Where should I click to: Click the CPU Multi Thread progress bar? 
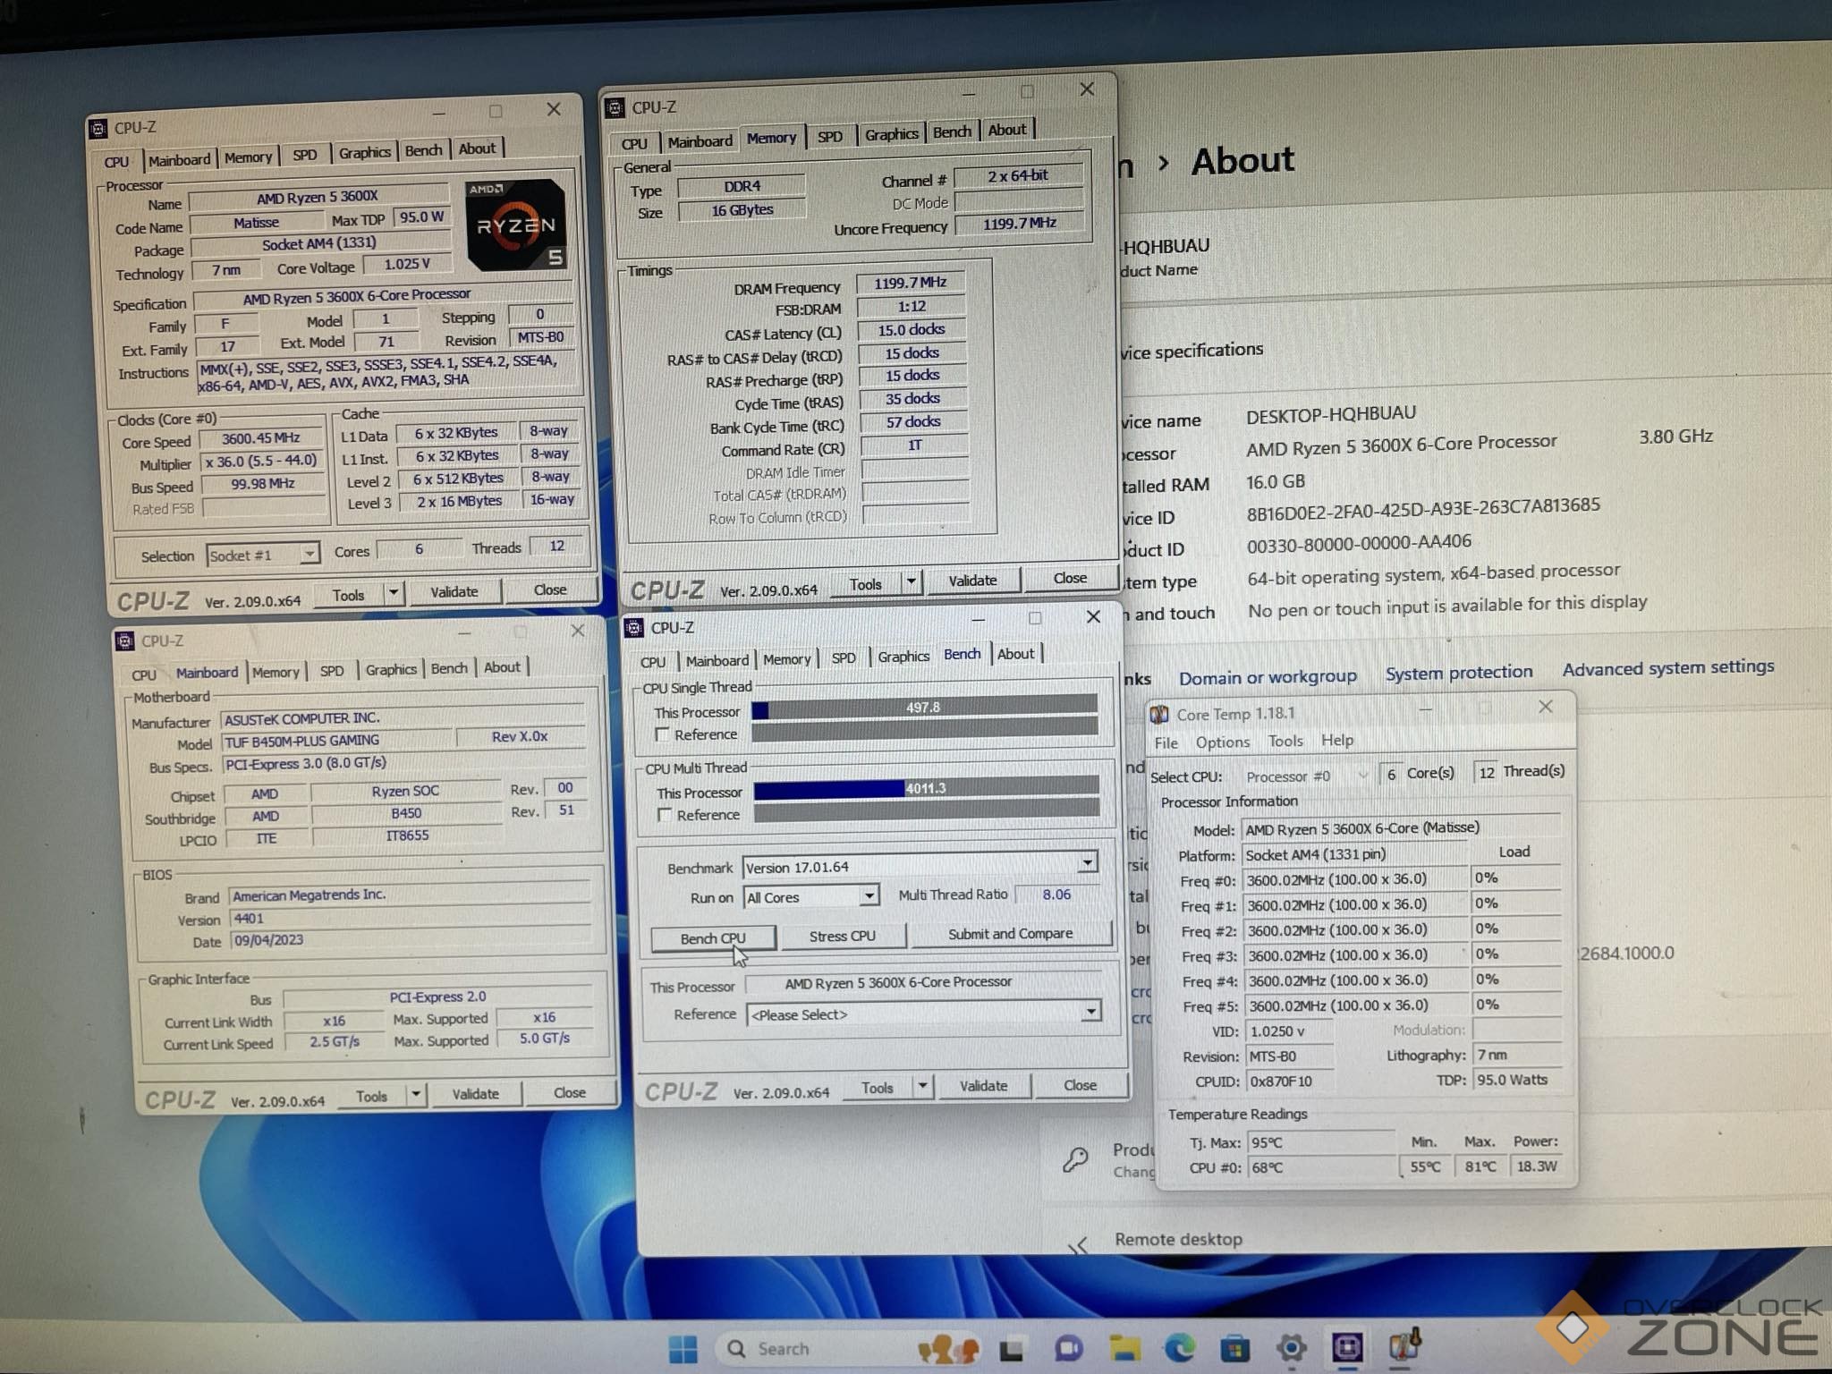[925, 788]
